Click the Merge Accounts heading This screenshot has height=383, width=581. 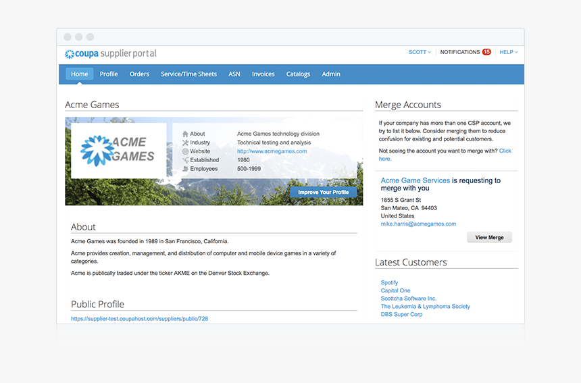pos(407,105)
